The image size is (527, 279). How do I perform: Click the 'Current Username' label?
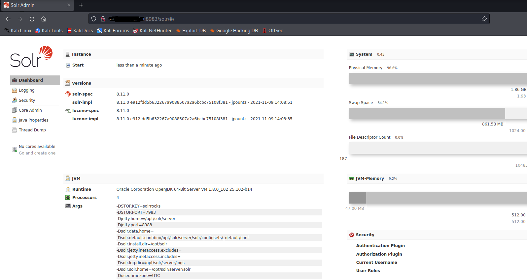pos(377,263)
